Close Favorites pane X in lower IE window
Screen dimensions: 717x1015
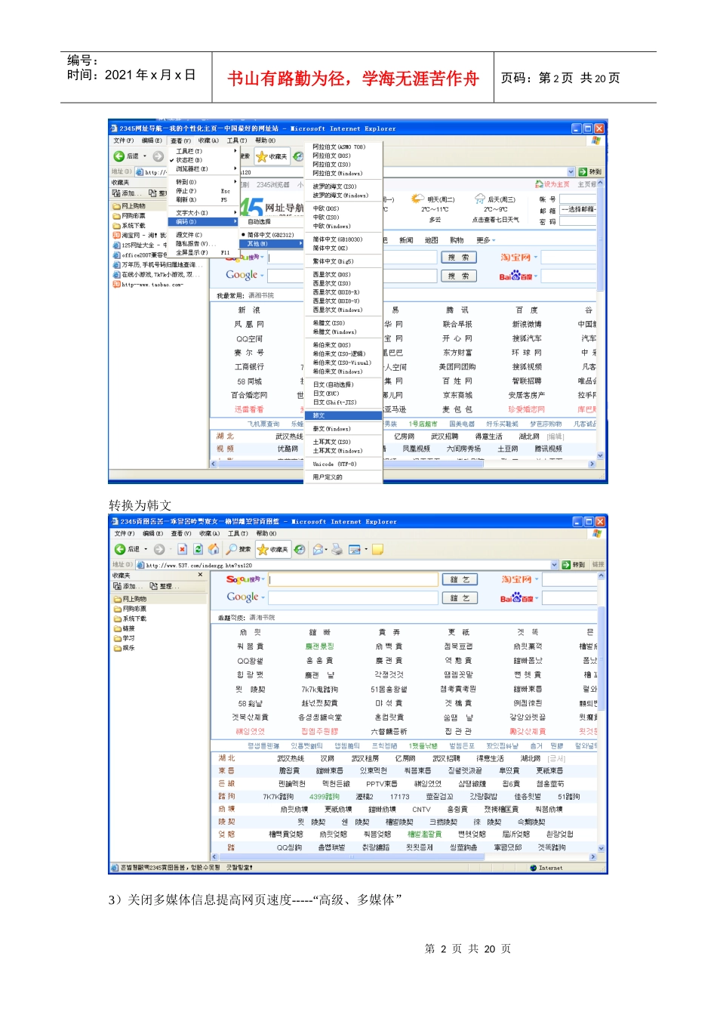click(200, 575)
